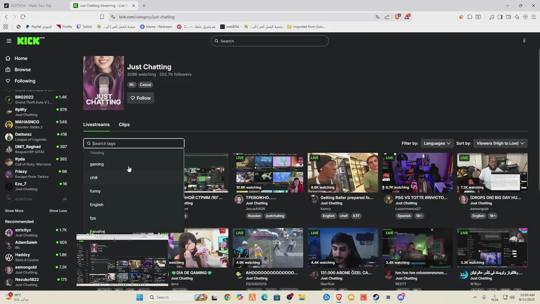Open the Imported from Goo... bookmark folder
The height and width of the screenshot is (304, 540).
click(x=306, y=27)
